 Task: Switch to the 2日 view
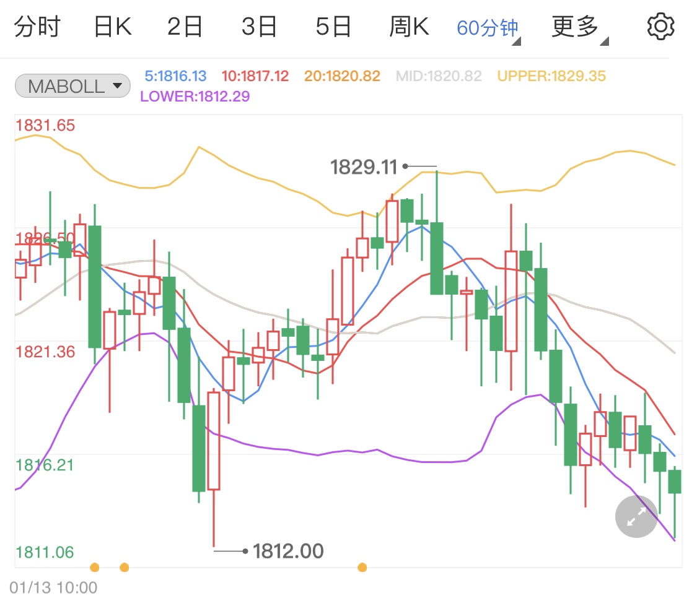(x=185, y=27)
